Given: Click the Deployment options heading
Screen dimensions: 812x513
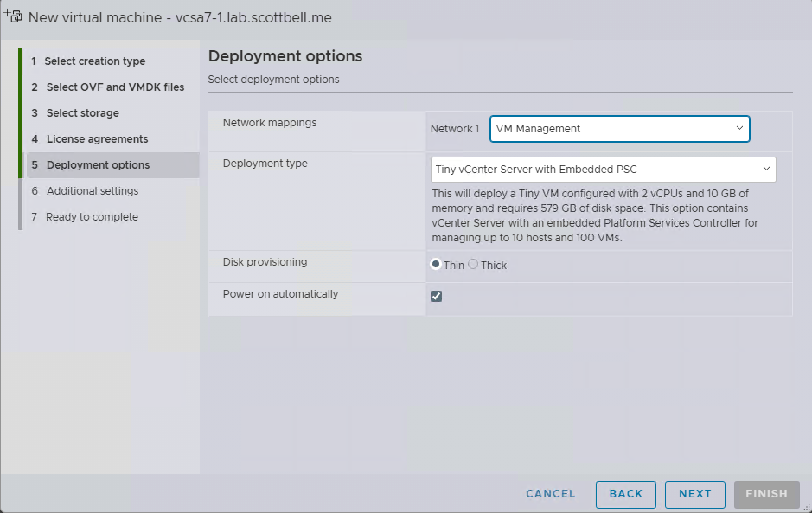Looking at the screenshot, I should (285, 56).
